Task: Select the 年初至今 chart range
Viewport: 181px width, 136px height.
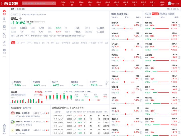Action: click(x=37, y=43)
